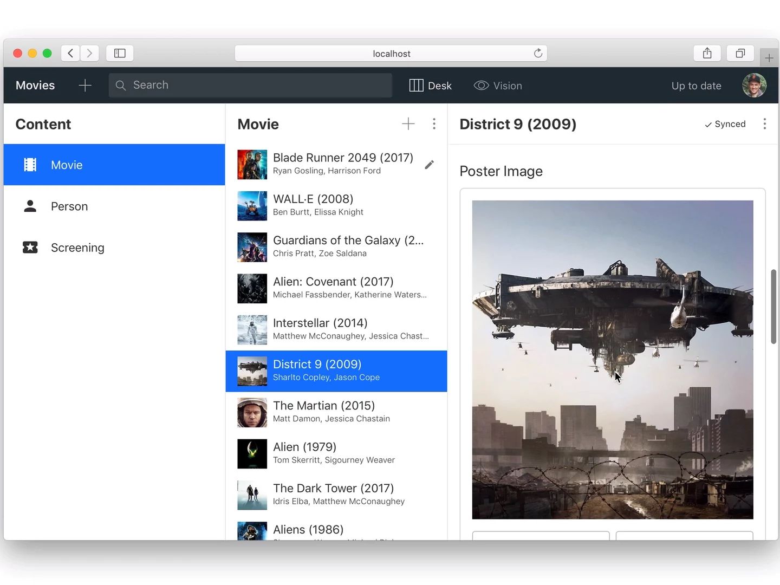Viewport: 780px width, 585px height.
Task: Open Alien: Covenant (2017)
Action: 336,288
